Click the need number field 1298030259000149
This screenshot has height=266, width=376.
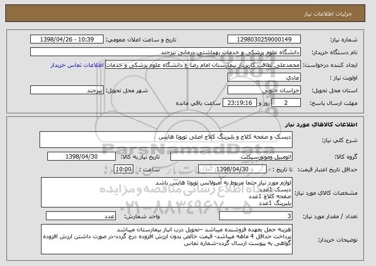[264, 40]
